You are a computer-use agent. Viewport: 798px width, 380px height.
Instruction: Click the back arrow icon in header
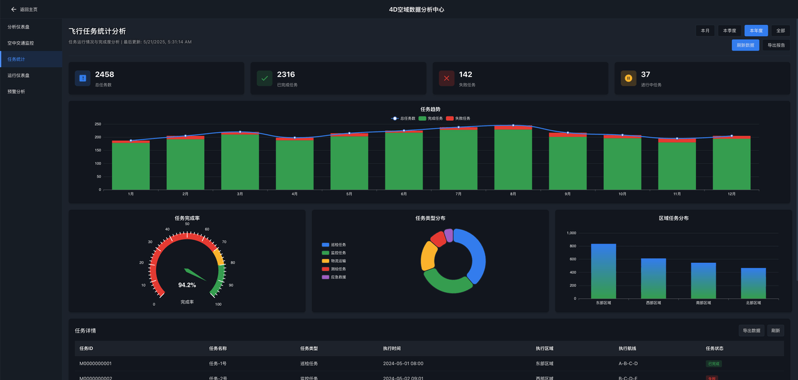pyautogui.click(x=14, y=9)
